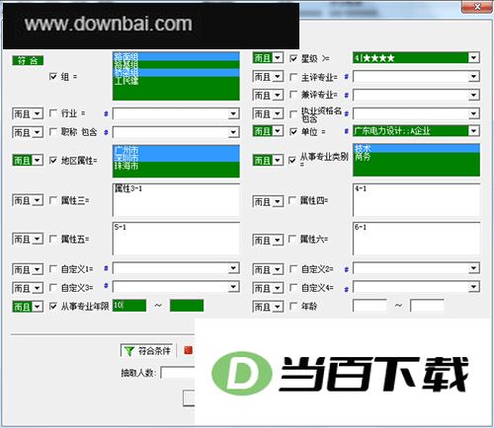
Task: Expand the 行业 value combo box
Action: click(233, 113)
